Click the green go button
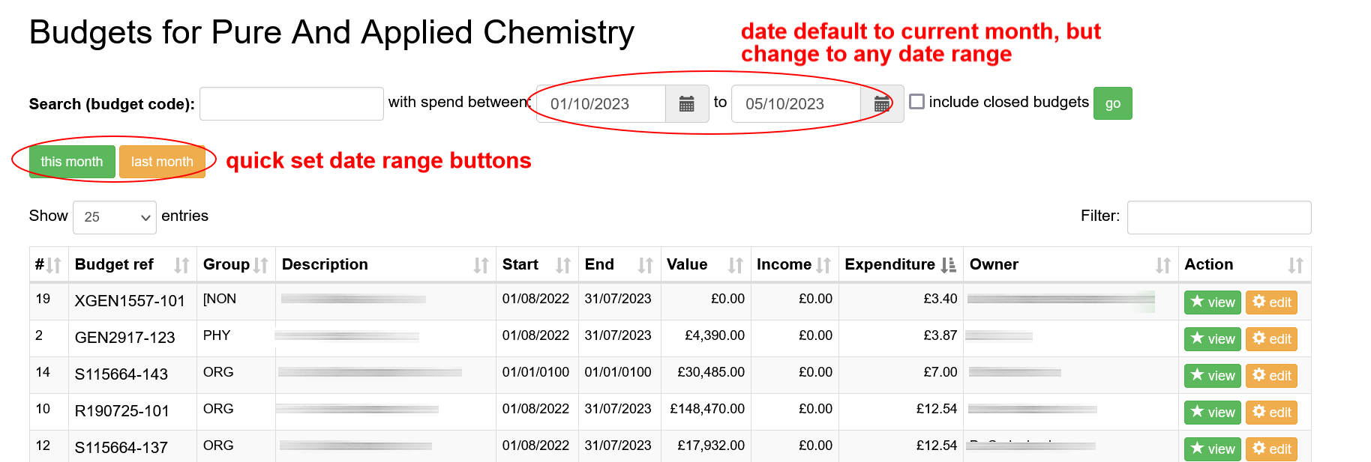Image resolution: width=1371 pixels, height=462 pixels. 1112,103
